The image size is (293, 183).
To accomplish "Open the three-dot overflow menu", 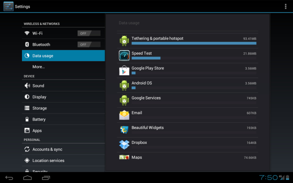I will point(286,6).
